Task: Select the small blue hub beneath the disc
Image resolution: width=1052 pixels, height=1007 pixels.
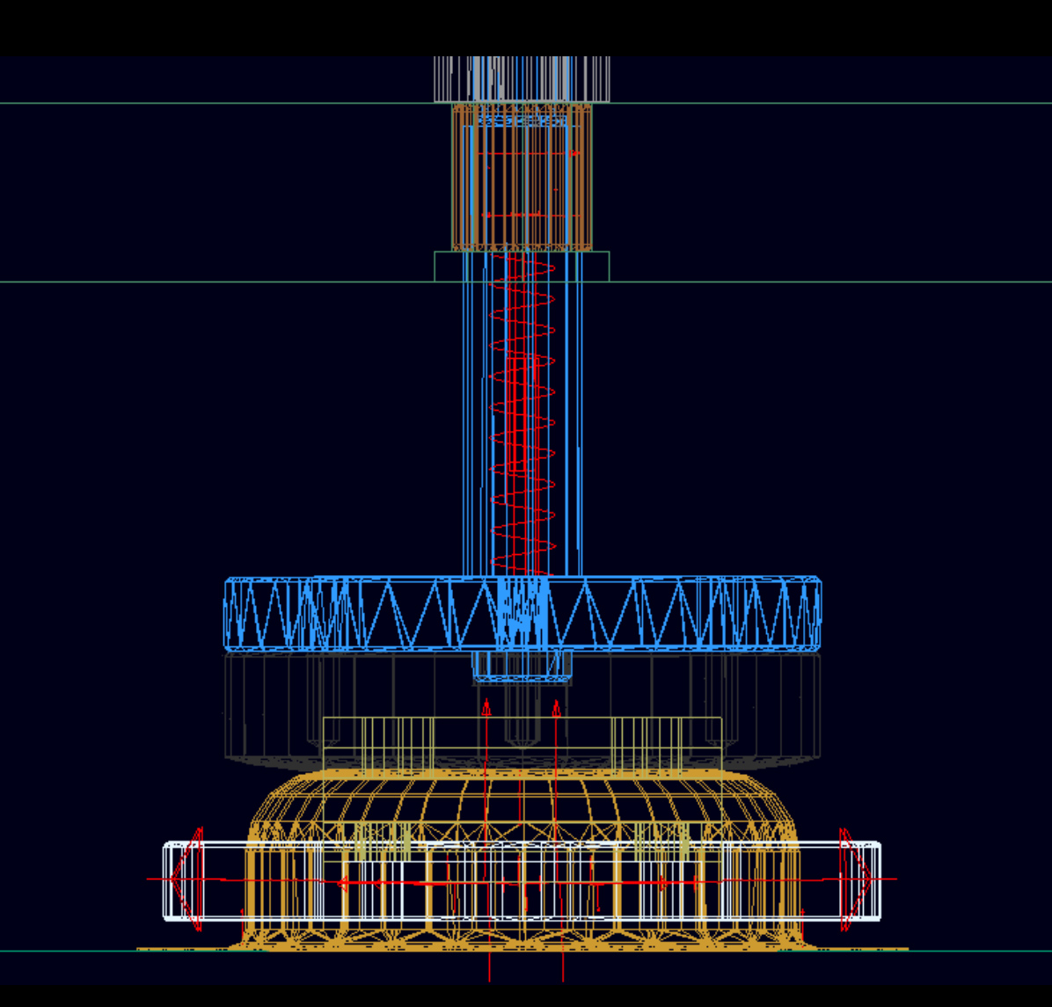Action: [x=522, y=666]
